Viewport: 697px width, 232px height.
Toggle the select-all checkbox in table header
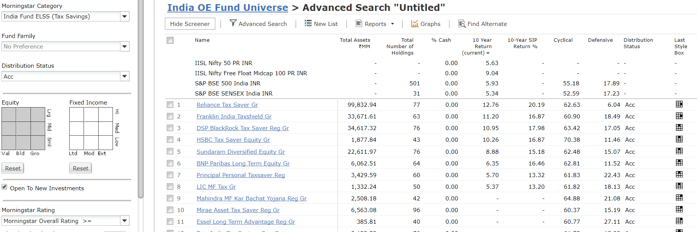[x=170, y=40]
